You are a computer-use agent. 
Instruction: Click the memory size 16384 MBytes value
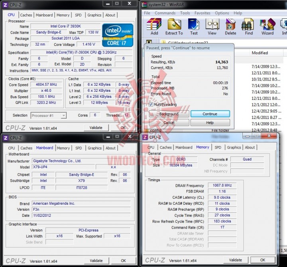coord(181,165)
